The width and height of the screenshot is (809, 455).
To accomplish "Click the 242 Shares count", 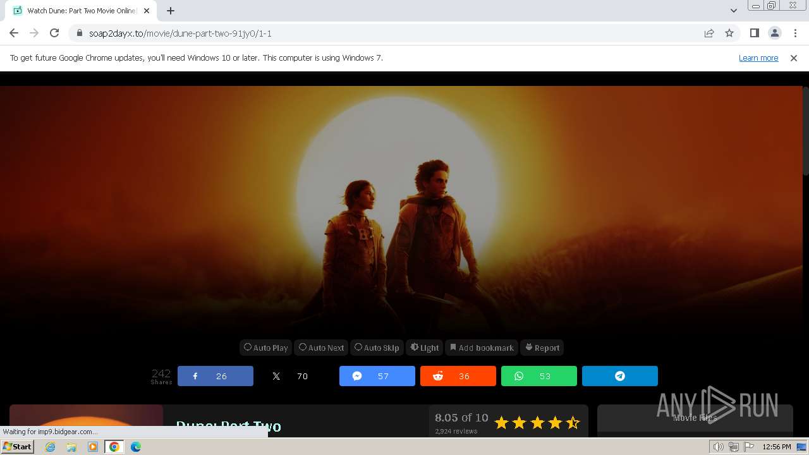I will (x=161, y=376).
